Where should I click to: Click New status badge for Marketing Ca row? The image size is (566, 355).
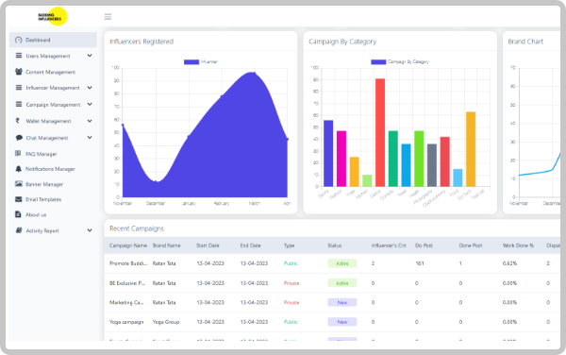coord(342,302)
